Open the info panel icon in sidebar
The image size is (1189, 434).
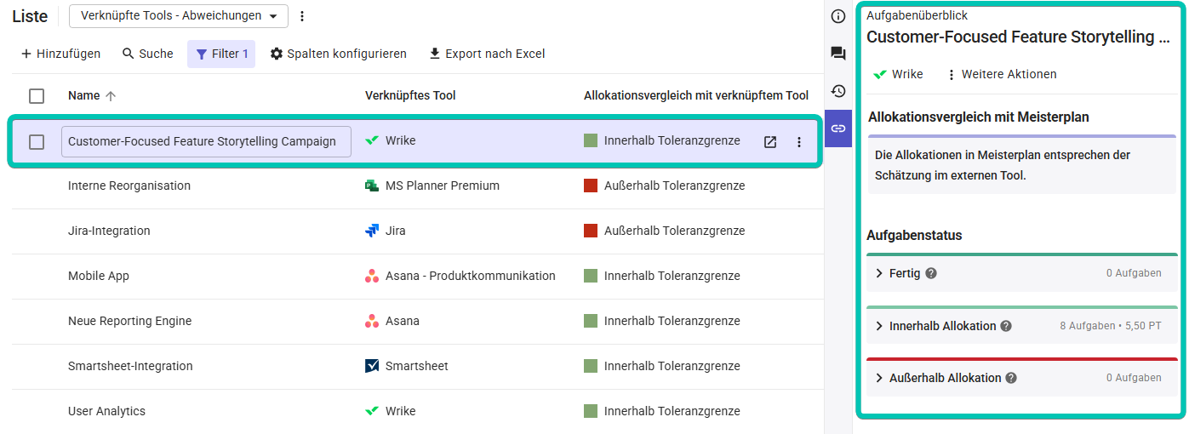[838, 16]
